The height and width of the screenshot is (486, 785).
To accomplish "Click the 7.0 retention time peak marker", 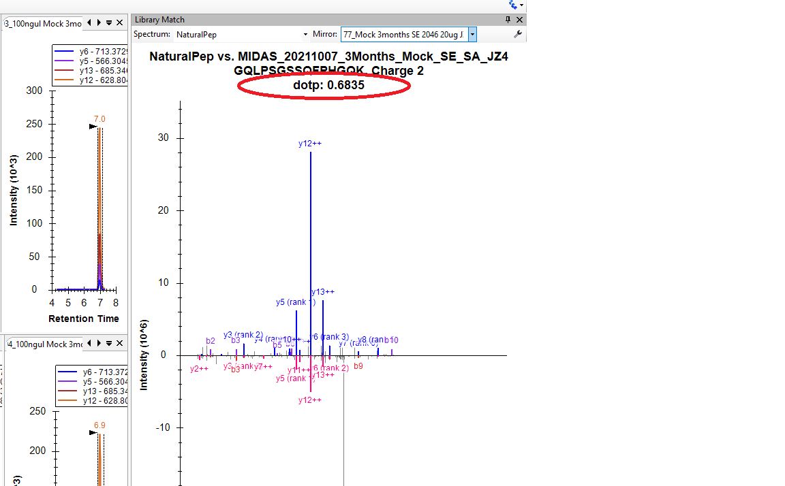I will 99,119.
